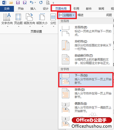Choose 分页符(P) page break option

click(86, 31)
